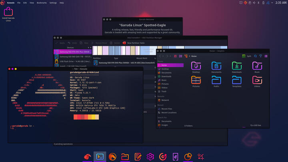Screen dimensions: 288x162
Task: Go forward in Dolphin navigation
Action: [167, 56]
